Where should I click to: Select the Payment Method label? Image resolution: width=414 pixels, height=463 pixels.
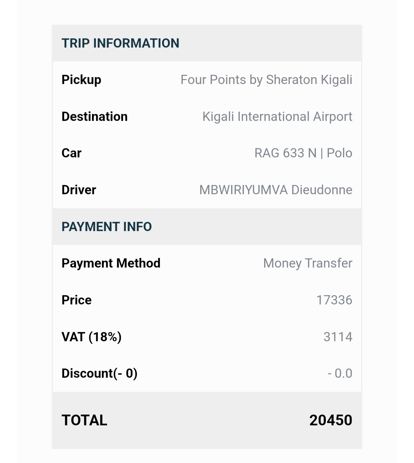click(111, 263)
